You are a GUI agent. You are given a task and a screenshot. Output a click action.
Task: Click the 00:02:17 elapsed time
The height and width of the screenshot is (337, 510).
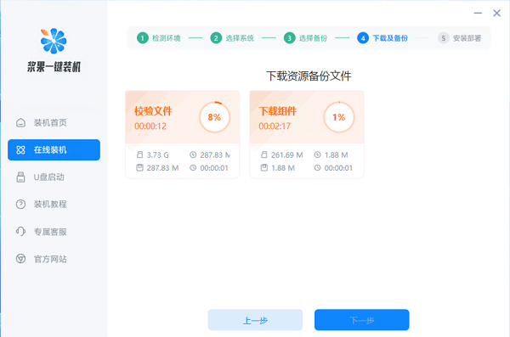(x=275, y=126)
